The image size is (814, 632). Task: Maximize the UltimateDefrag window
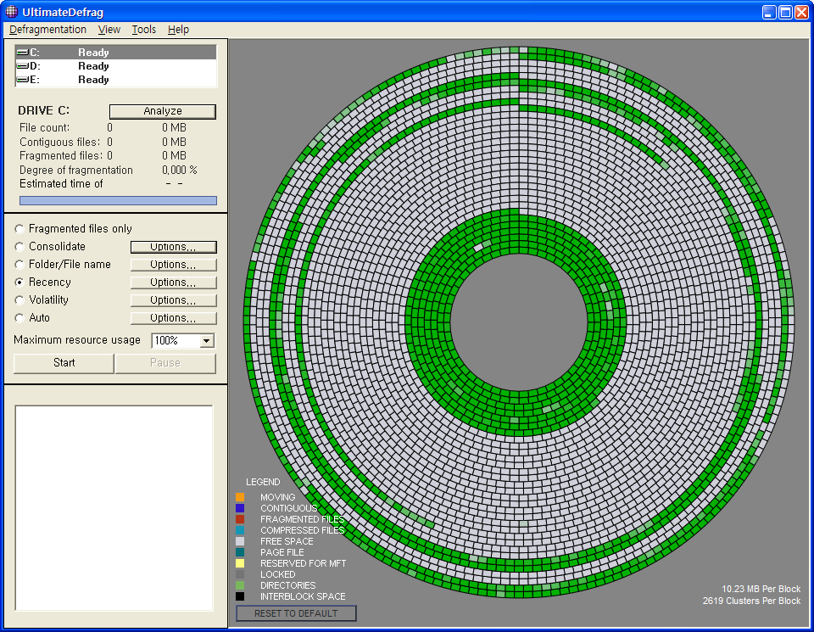click(x=785, y=12)
